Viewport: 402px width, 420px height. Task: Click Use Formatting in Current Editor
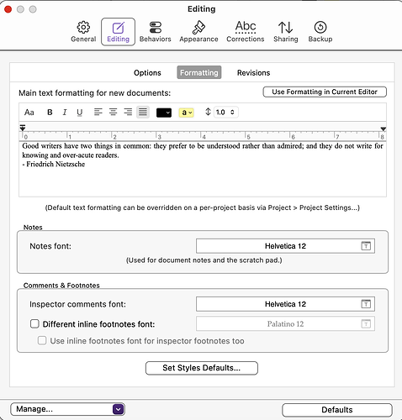[325, 92]
